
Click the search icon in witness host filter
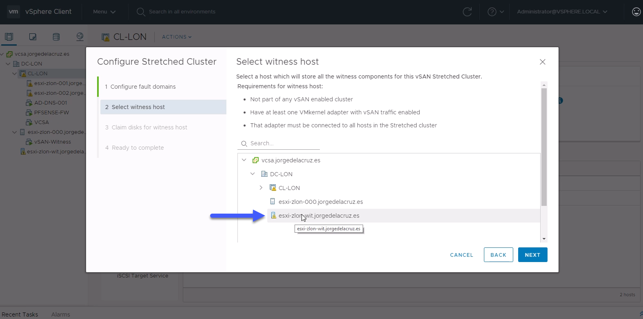pos(244,144)
